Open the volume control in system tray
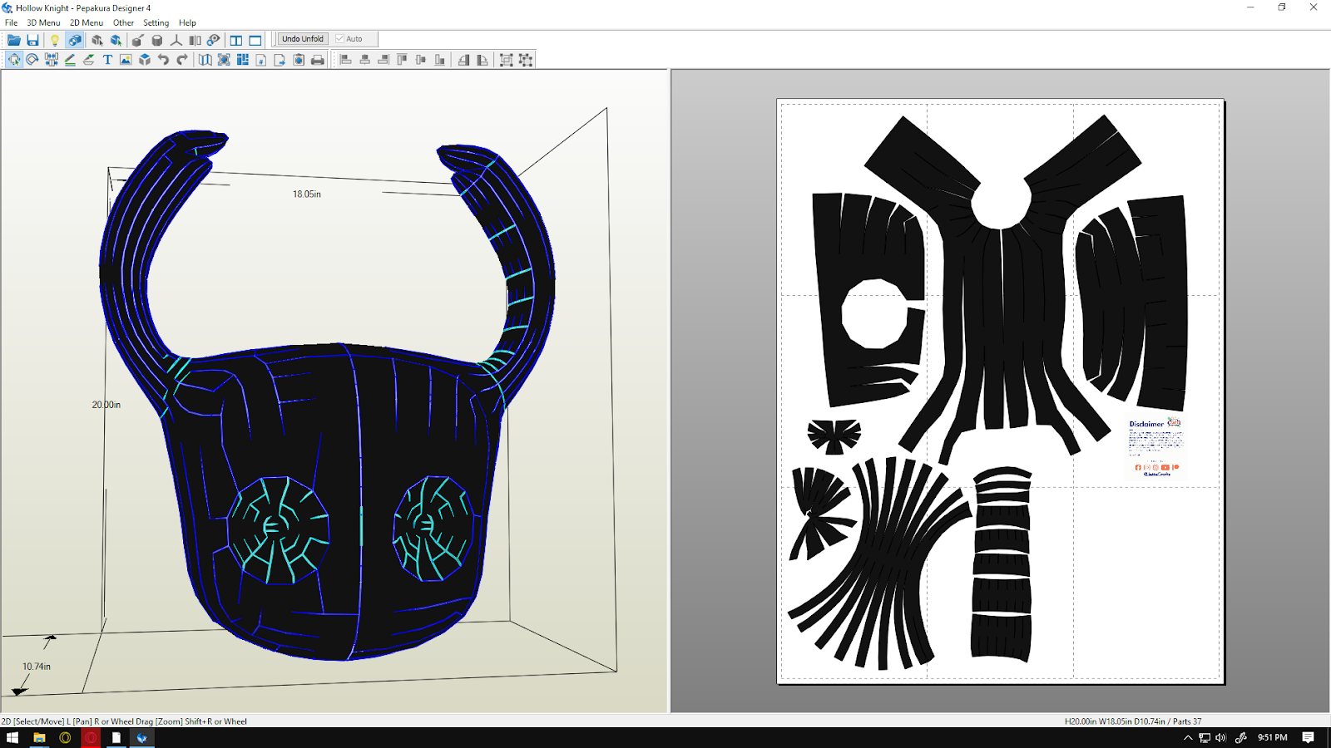This screenshot has width=1331, height=748. click(x=1220, y=737)
